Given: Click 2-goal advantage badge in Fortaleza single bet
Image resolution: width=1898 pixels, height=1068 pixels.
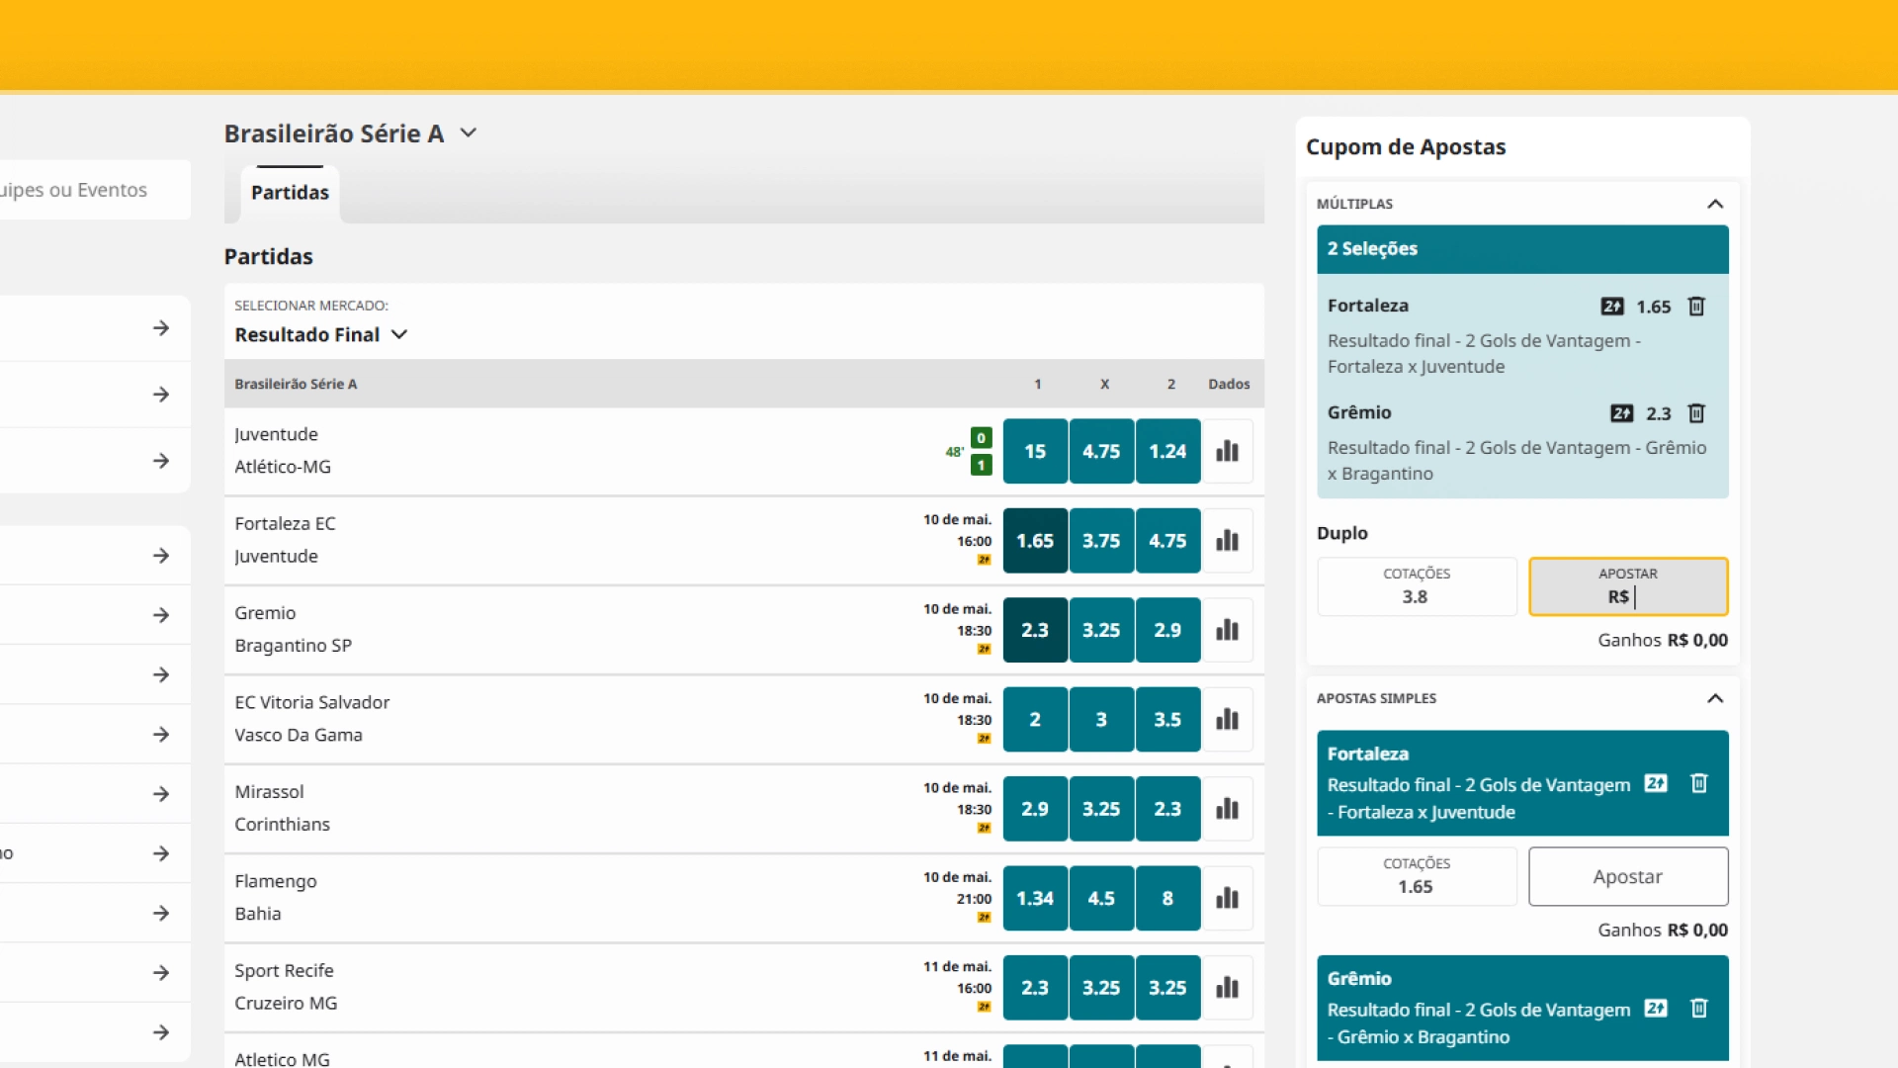Looking at the screenshot, I should pyautogui.click(x=1656, y=783).
